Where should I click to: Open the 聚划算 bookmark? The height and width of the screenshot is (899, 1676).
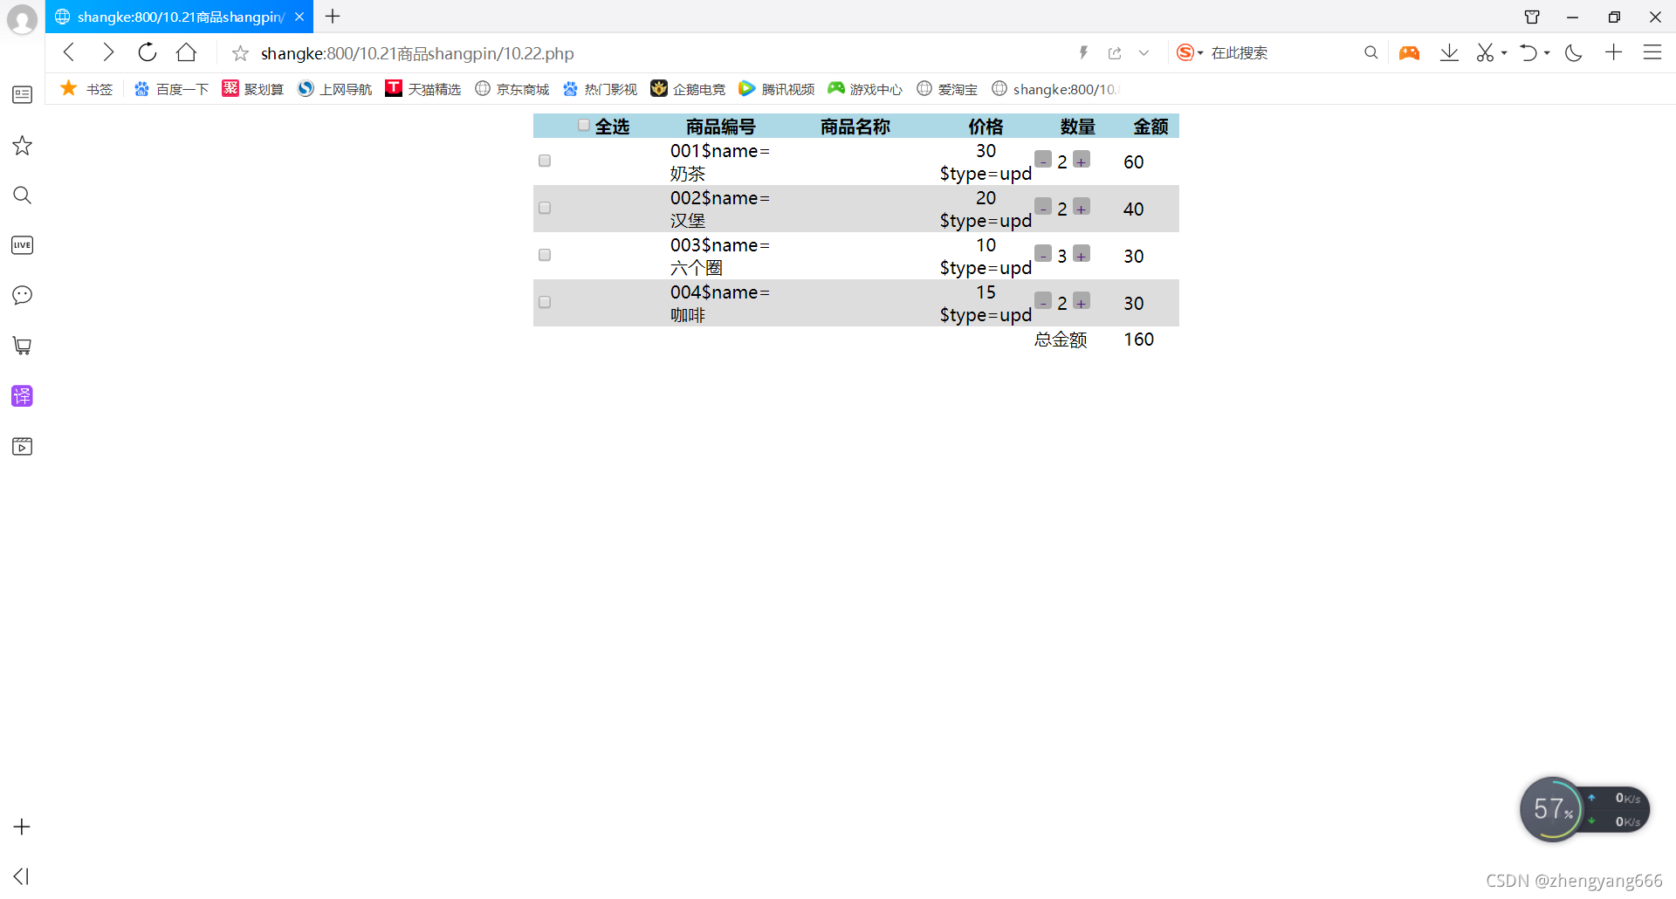pyautogui.click(x=252, y=89)
